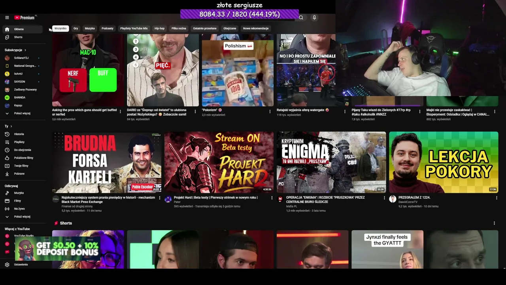Open Pobrane downloads in sidebar
This screenshot has width=506, height=285.
coord(23,174)
